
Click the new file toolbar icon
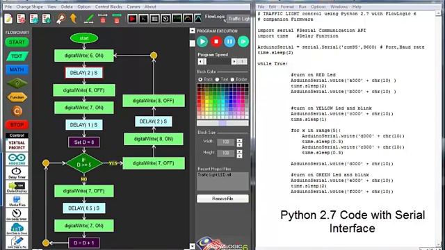(x=8, y=19)
